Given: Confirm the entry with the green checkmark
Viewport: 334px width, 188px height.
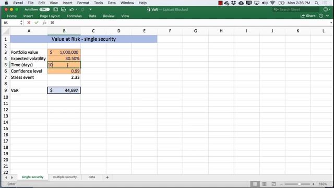Looking at the screenshot, I should click(37, 22).
